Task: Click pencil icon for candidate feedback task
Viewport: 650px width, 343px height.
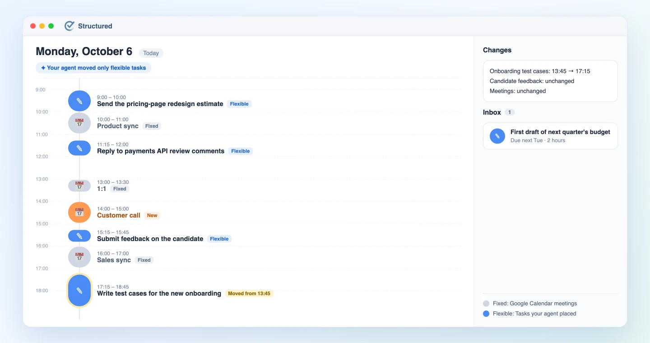Action: click(x=79, y=236)
